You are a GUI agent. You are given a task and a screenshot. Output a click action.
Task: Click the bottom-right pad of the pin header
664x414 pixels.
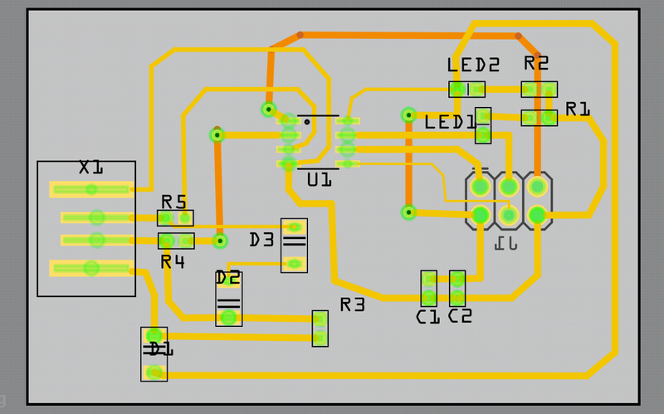coord(537,215)
